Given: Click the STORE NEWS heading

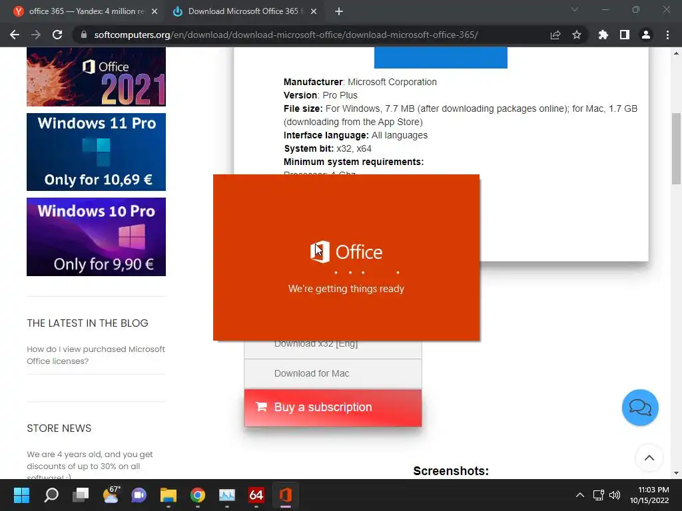Looking at the screenshot, I should pos(59,428).
